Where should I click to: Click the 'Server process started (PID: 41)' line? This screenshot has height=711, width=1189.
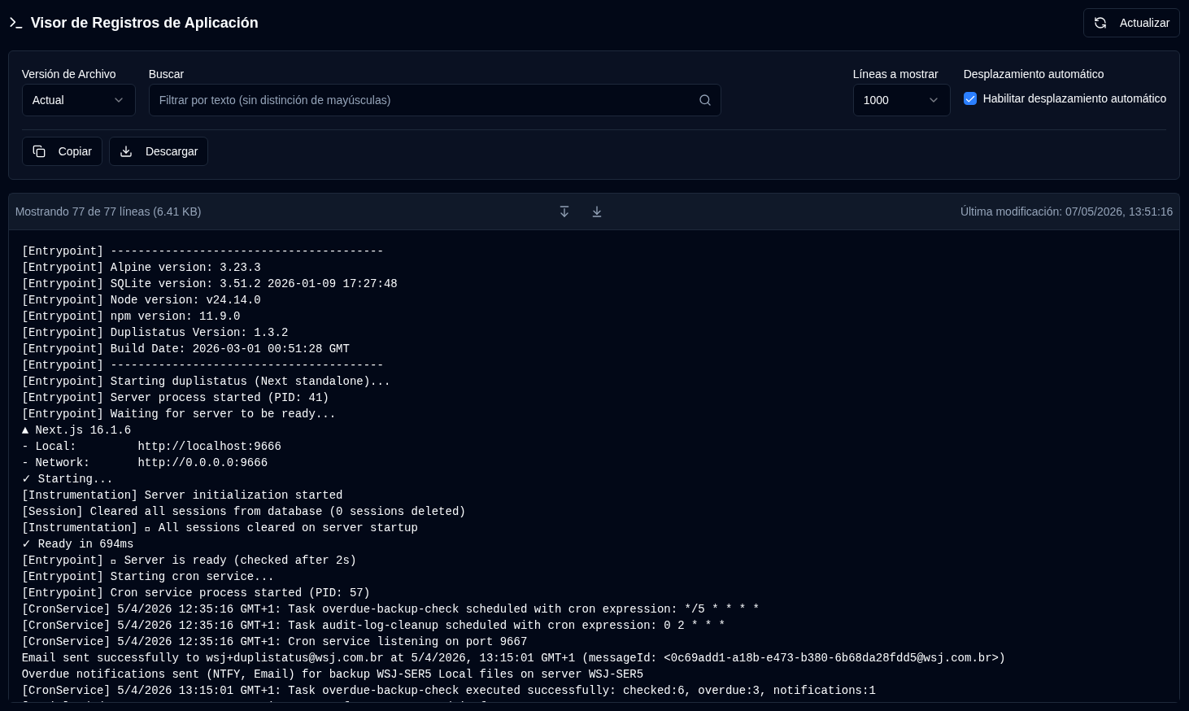(x=176, y=397)
